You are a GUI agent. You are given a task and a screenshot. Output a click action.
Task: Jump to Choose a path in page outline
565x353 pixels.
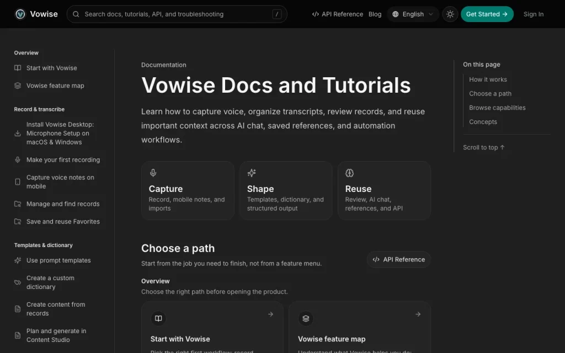(x=490, y=93)
